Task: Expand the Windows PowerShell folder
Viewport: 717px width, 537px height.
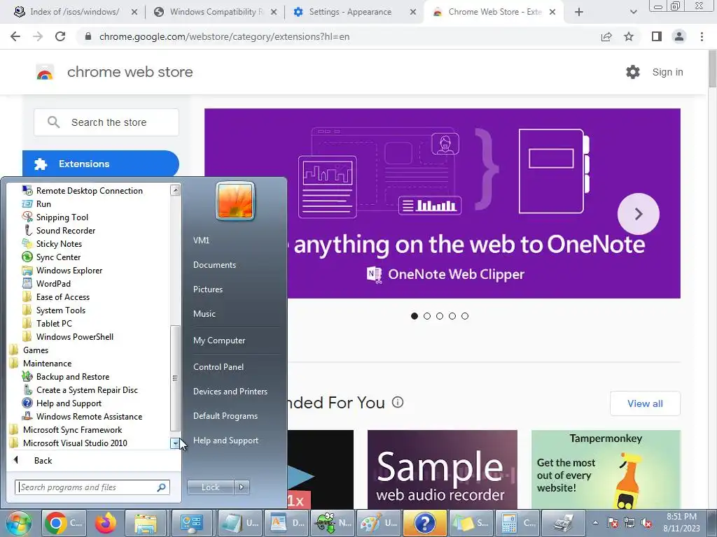Action: 68,336
